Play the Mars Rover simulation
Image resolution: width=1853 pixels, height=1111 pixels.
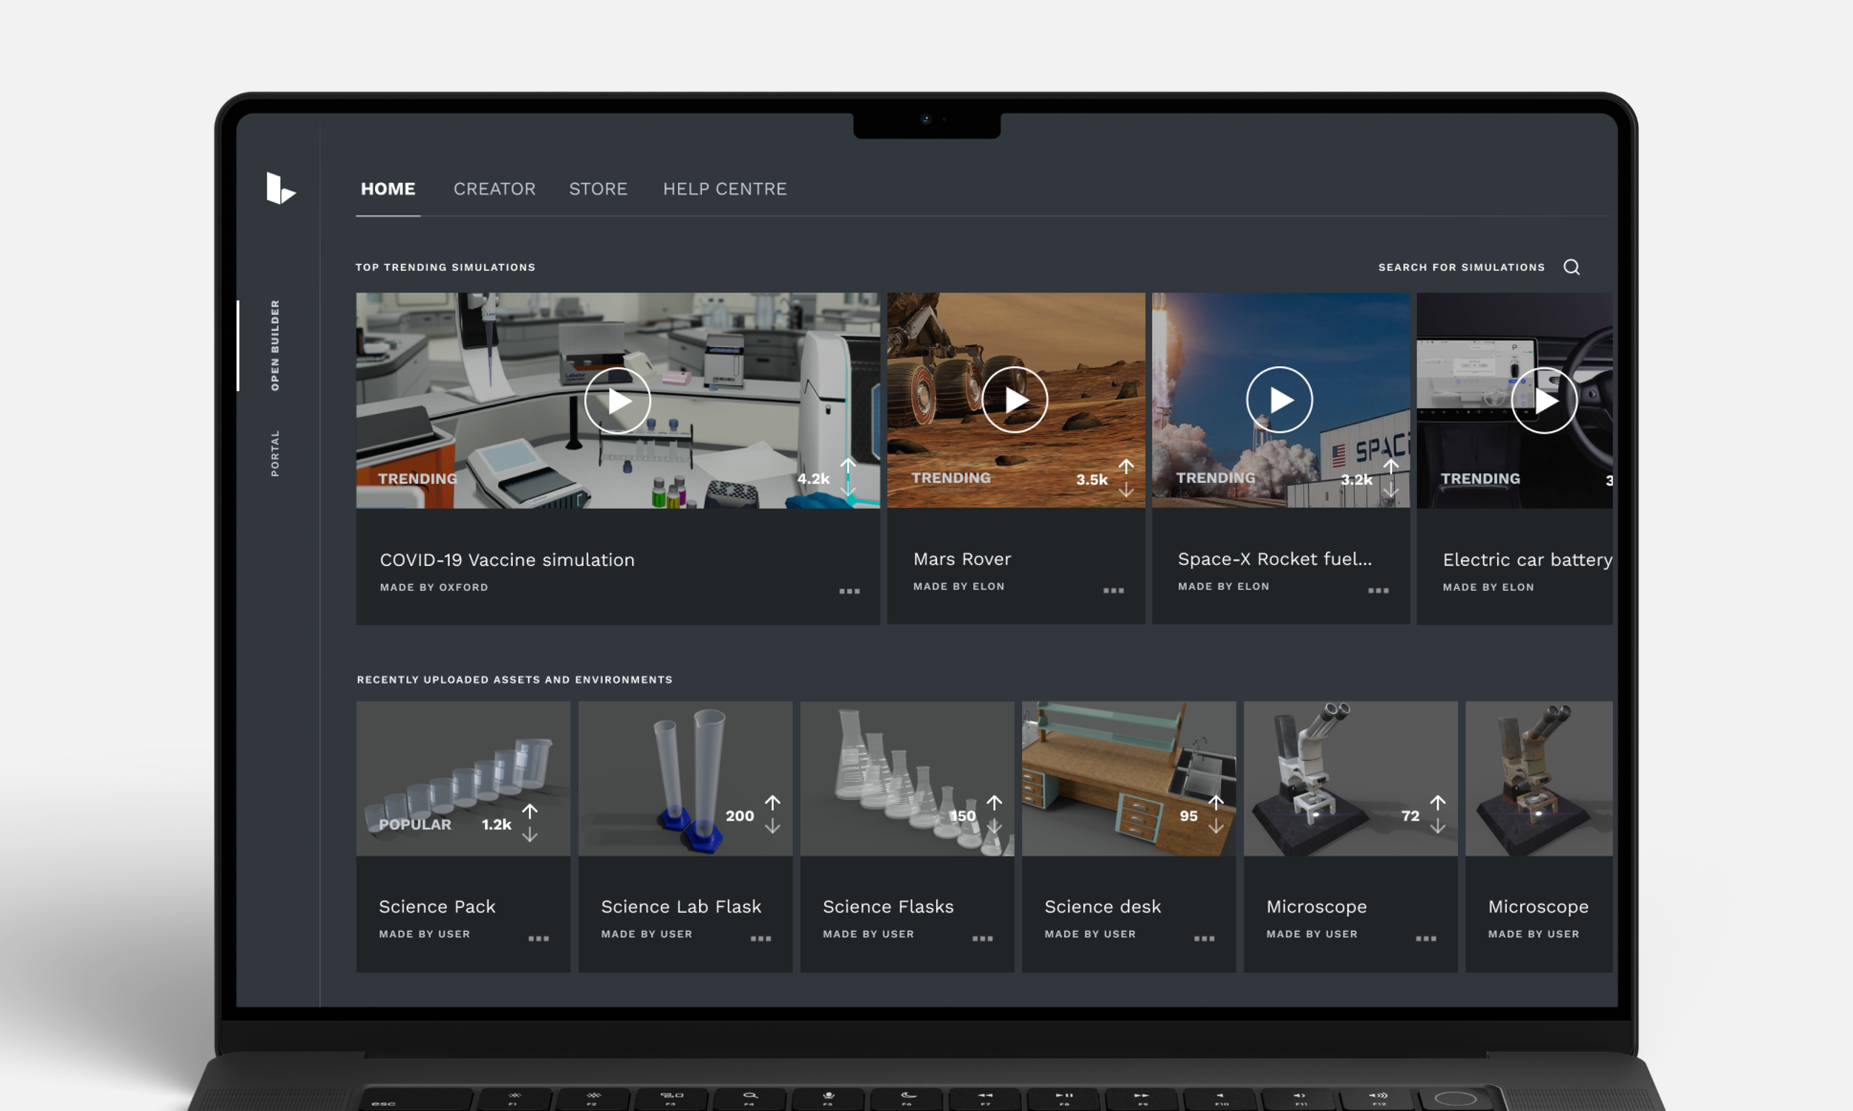click(x=1015, y=400)
